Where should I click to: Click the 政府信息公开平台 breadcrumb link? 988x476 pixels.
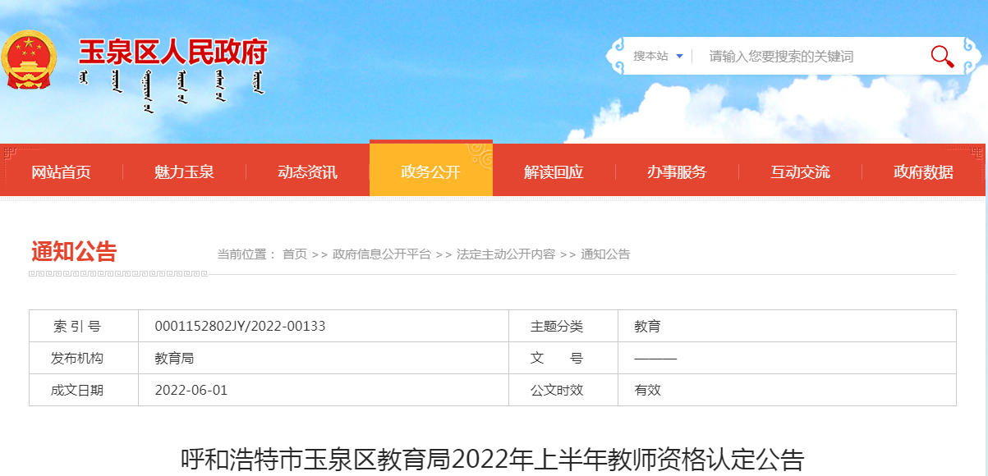[382, 254]
